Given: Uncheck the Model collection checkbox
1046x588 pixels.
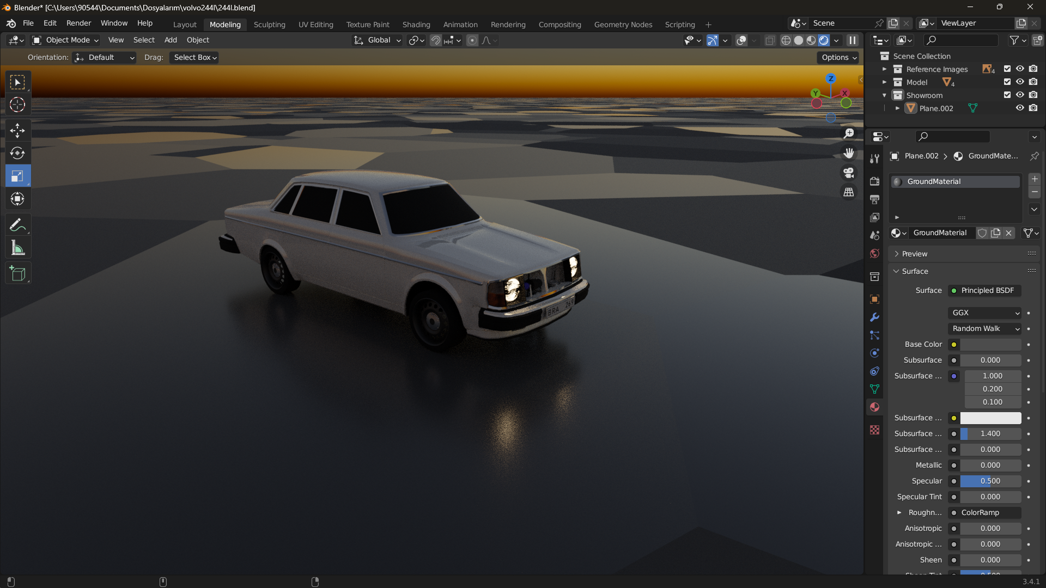Looking at the screenshot, I should click(1007, 82).
